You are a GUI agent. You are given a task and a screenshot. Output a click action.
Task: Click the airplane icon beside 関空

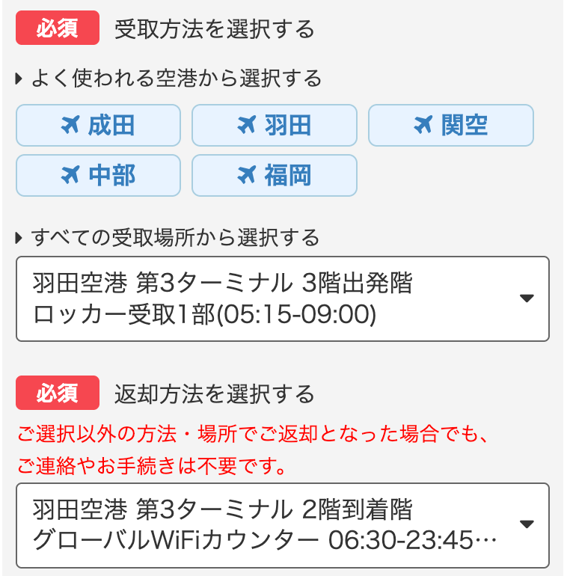423,125
